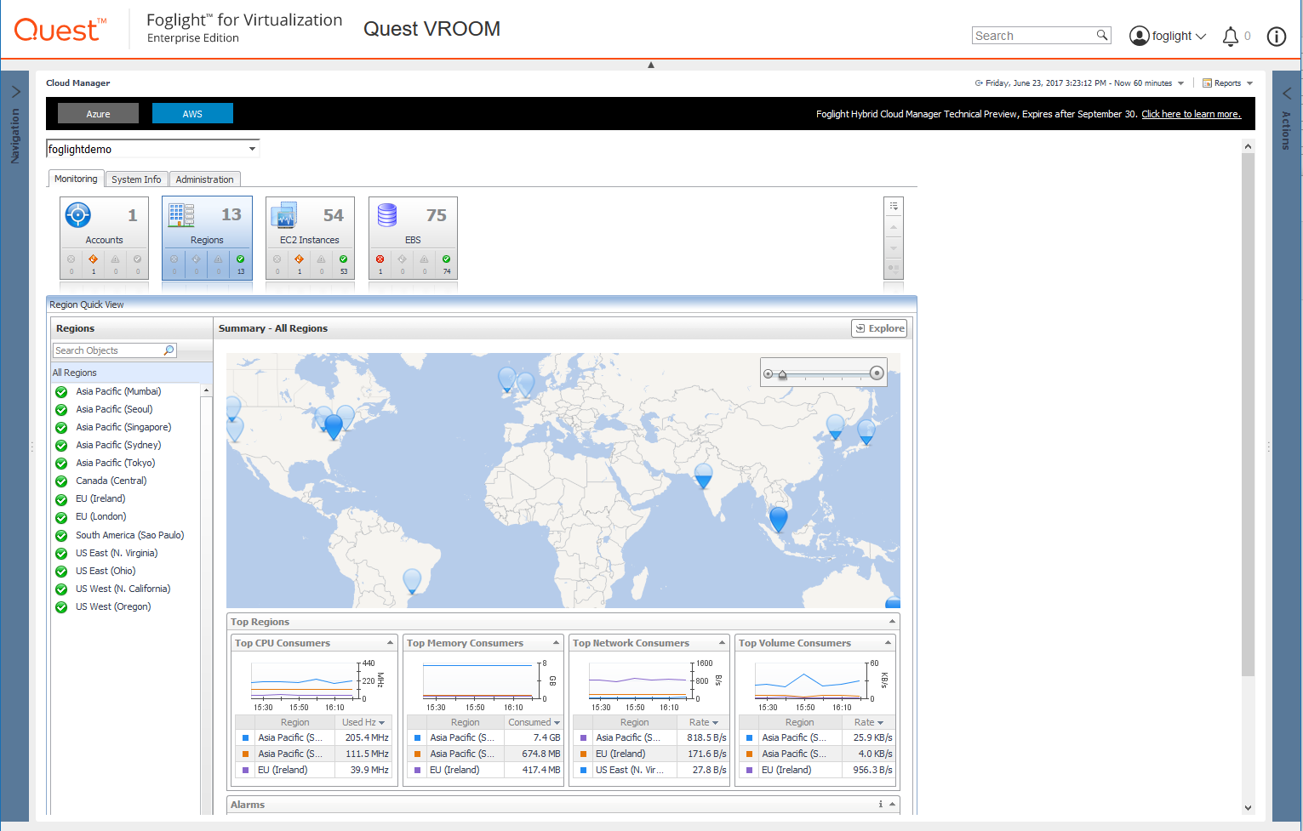Switch to the System Info tab

136,179
